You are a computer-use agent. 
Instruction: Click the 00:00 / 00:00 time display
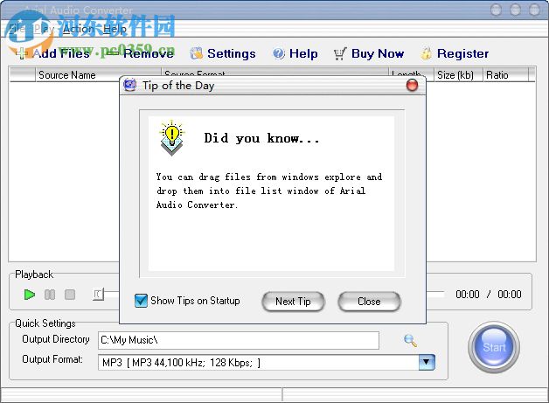coord(489,294)
